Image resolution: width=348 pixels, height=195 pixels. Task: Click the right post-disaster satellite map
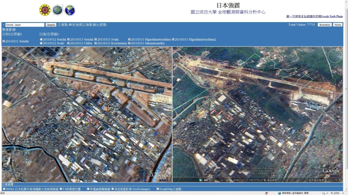258,114
